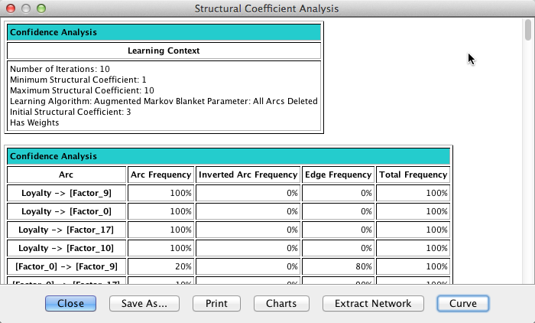Viewport: 535px width, 323px height.
Task: Click the Inverted Arc Frequency header
Action: (248, 175)
